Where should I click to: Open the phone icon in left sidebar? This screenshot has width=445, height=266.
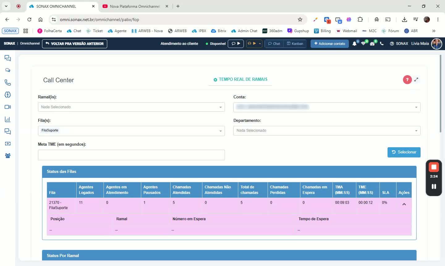pos(8,83)
